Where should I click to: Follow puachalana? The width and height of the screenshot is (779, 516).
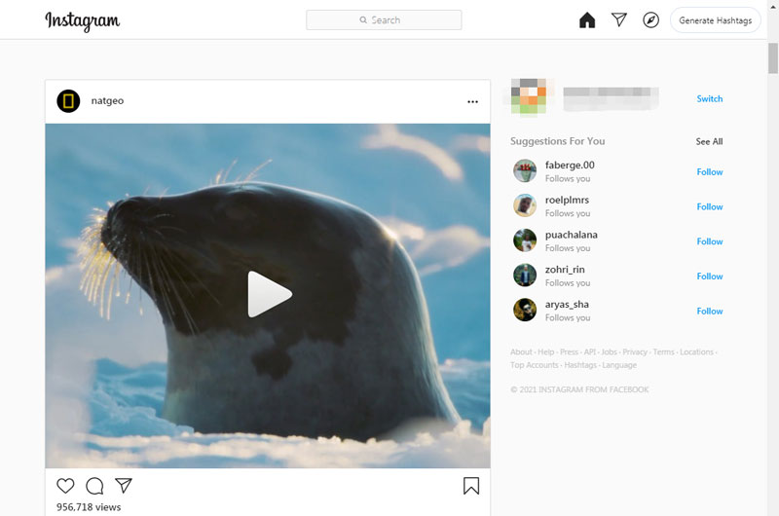710,241
